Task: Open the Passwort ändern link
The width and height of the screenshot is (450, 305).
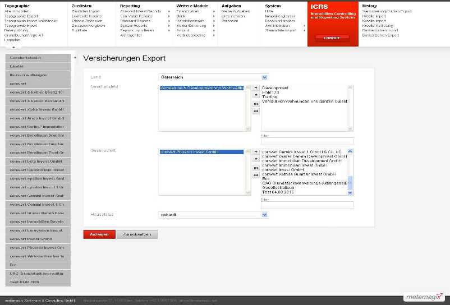Action: pyautogui.click(x=280, y=21)
